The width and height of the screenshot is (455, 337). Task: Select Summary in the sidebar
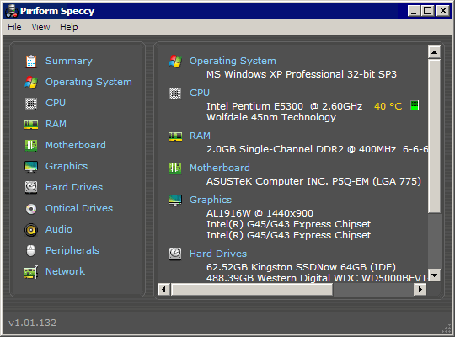tap(69, 61)
